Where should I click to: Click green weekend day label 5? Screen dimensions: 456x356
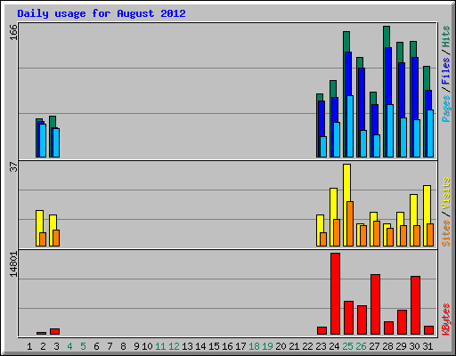(83, 346)
